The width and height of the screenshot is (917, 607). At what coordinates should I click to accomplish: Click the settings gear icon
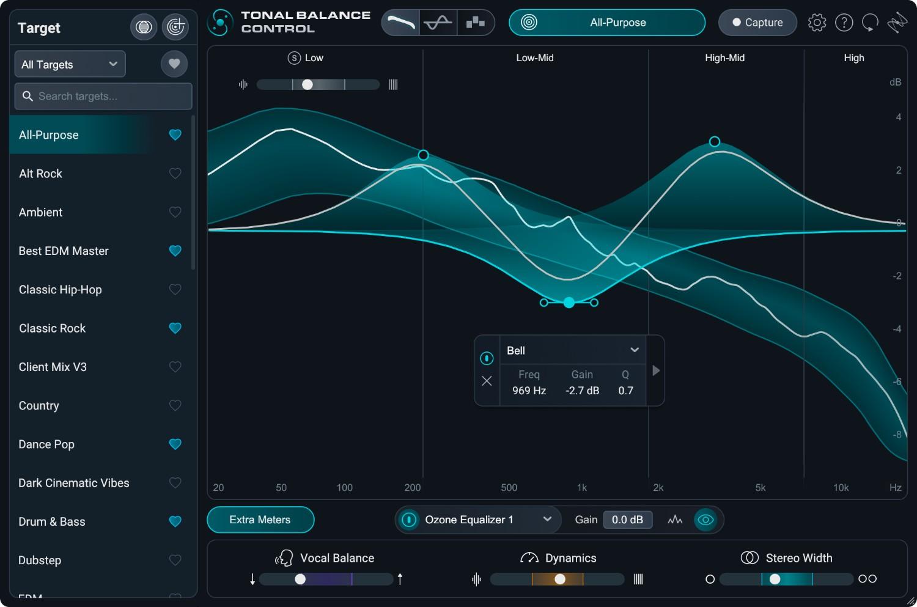point(817,22)
